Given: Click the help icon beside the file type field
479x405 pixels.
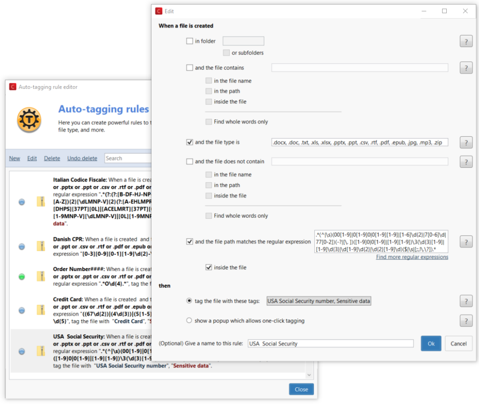Looking at the screenshot, I should [x=466, y=142].
